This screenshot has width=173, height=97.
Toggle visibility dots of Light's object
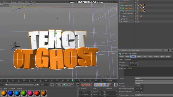tap(138, 19)
